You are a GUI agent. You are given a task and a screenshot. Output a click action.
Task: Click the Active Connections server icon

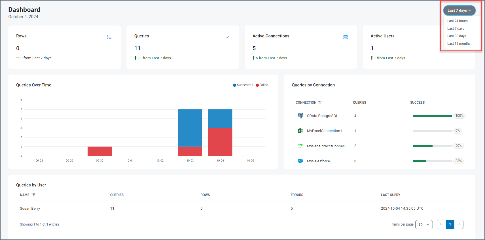pos(345,37)
